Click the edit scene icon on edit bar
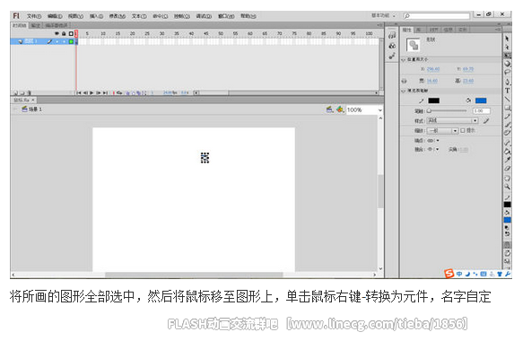This screenshot has height=341, width=514. pos(329,109)
